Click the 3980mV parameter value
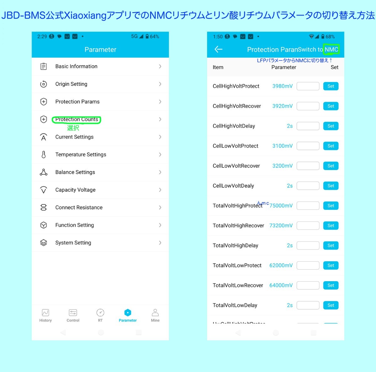This screenshot has width=376, height=372. (x=282, y=86)
